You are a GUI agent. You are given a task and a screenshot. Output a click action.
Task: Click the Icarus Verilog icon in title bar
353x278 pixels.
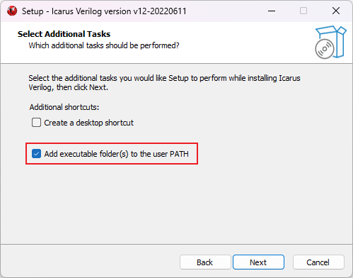click(x=12, y=11)
